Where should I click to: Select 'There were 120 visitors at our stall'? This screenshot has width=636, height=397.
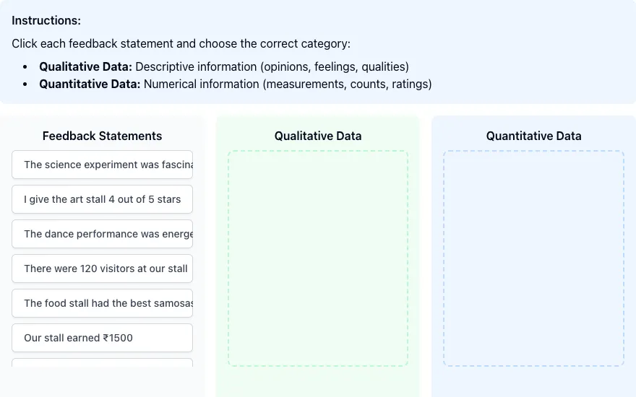click(102, 269)
